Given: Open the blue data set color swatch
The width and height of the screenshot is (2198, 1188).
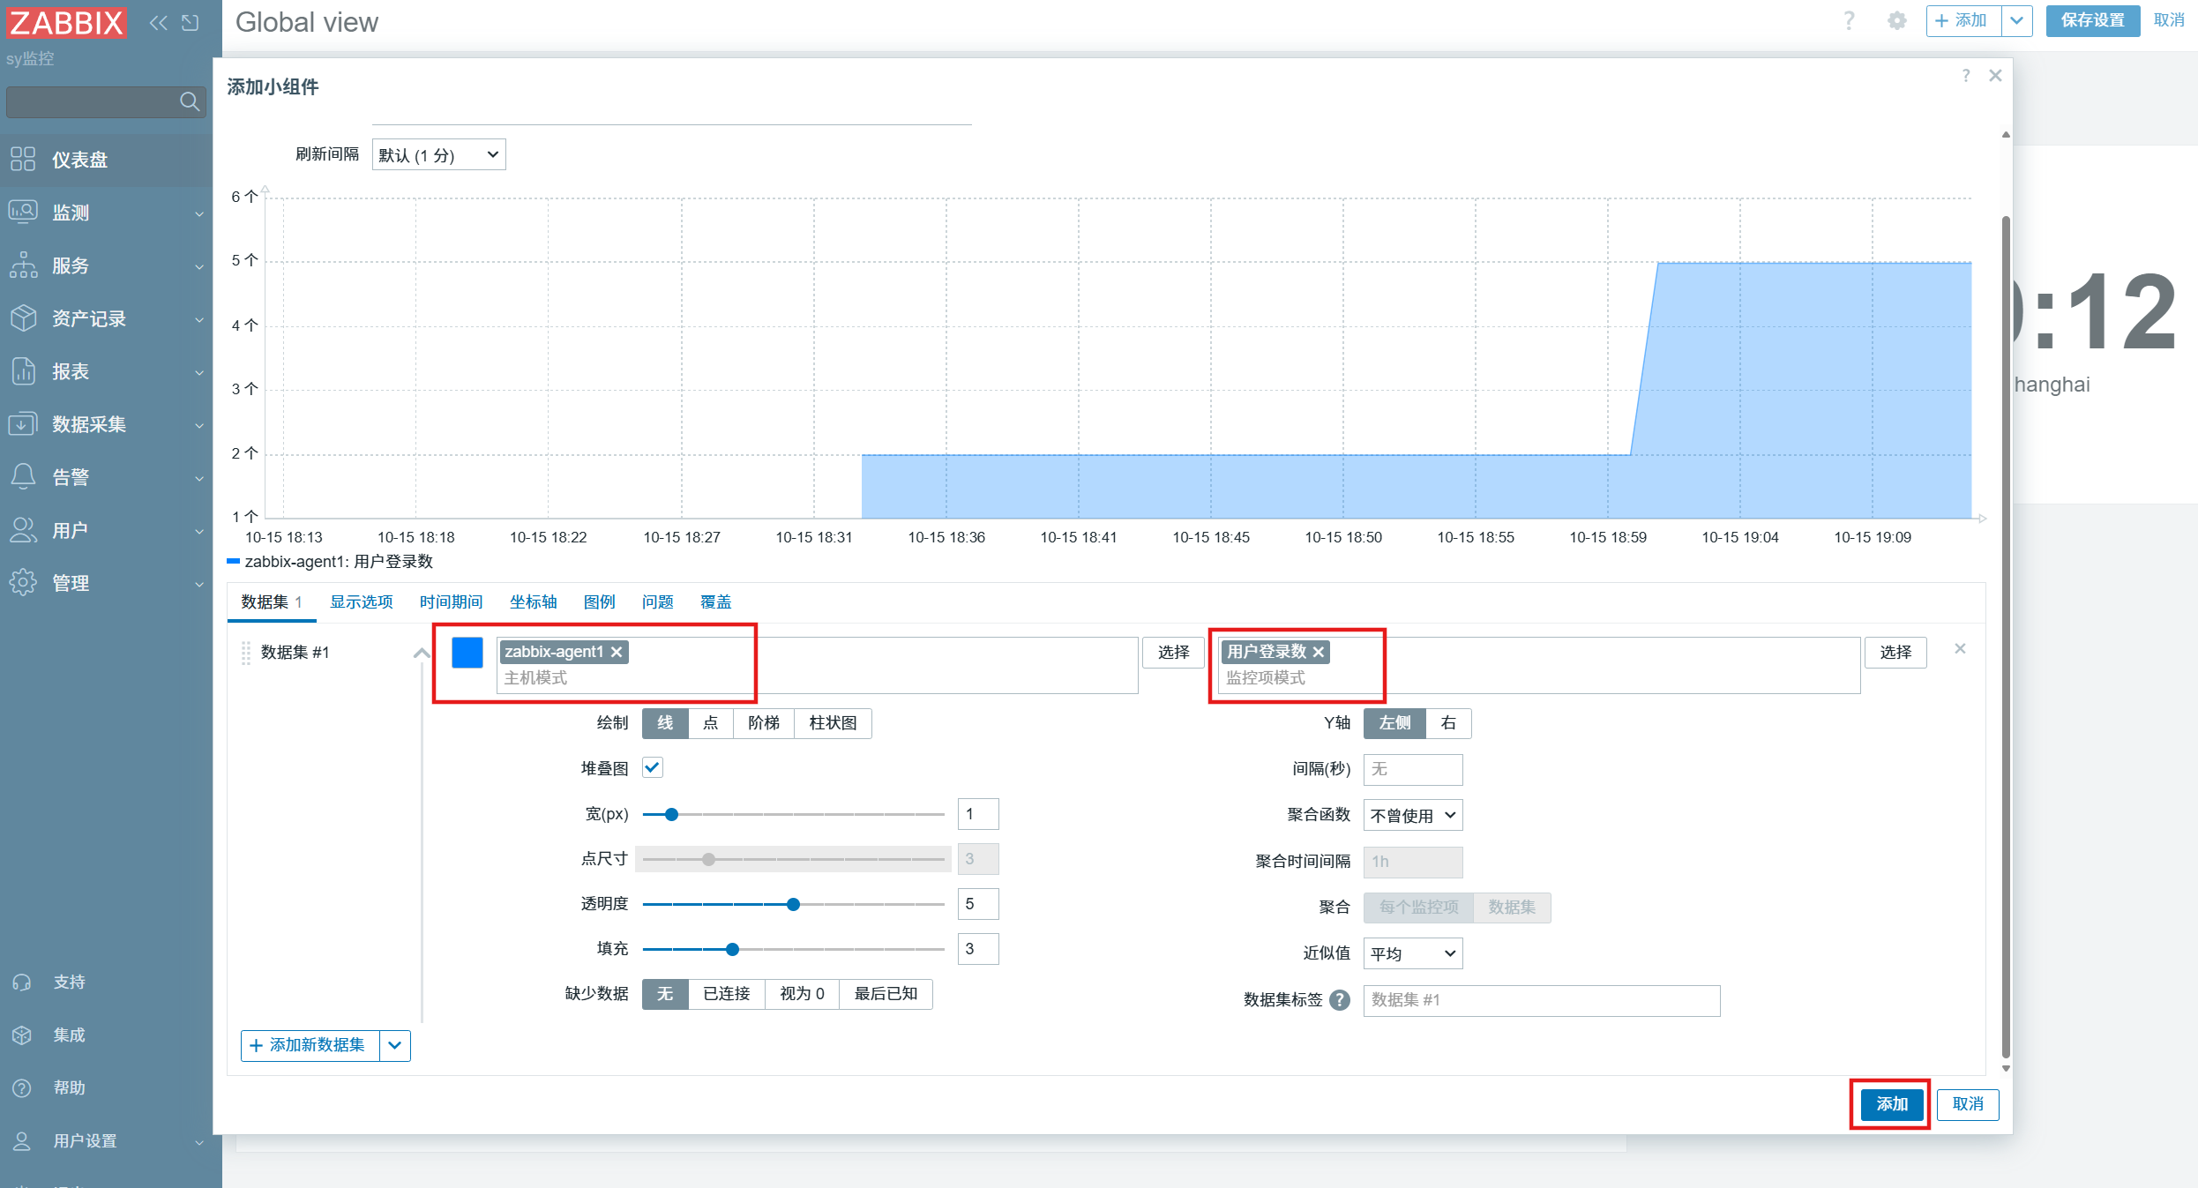Looking at the screenshot, I should tap(467, 653).
